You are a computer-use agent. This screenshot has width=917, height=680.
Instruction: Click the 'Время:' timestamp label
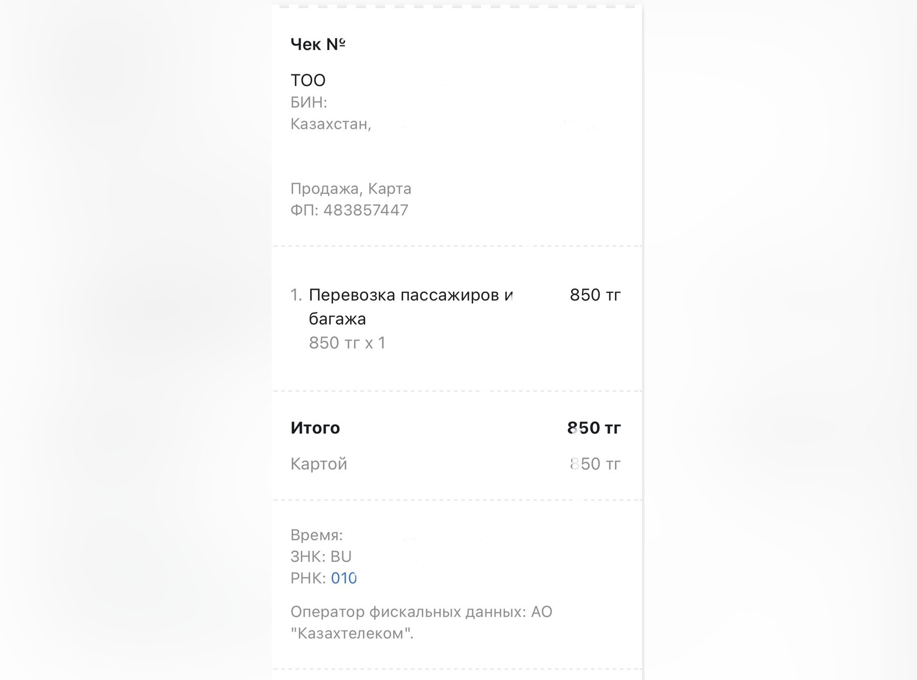point(317,535)
